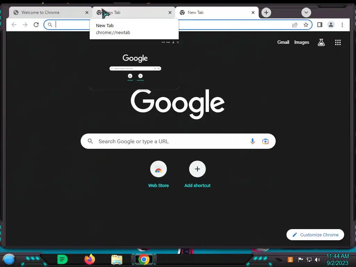Viewport: 356px width, 267px height.
Task: Reload the current page
Action: (36, 25)
